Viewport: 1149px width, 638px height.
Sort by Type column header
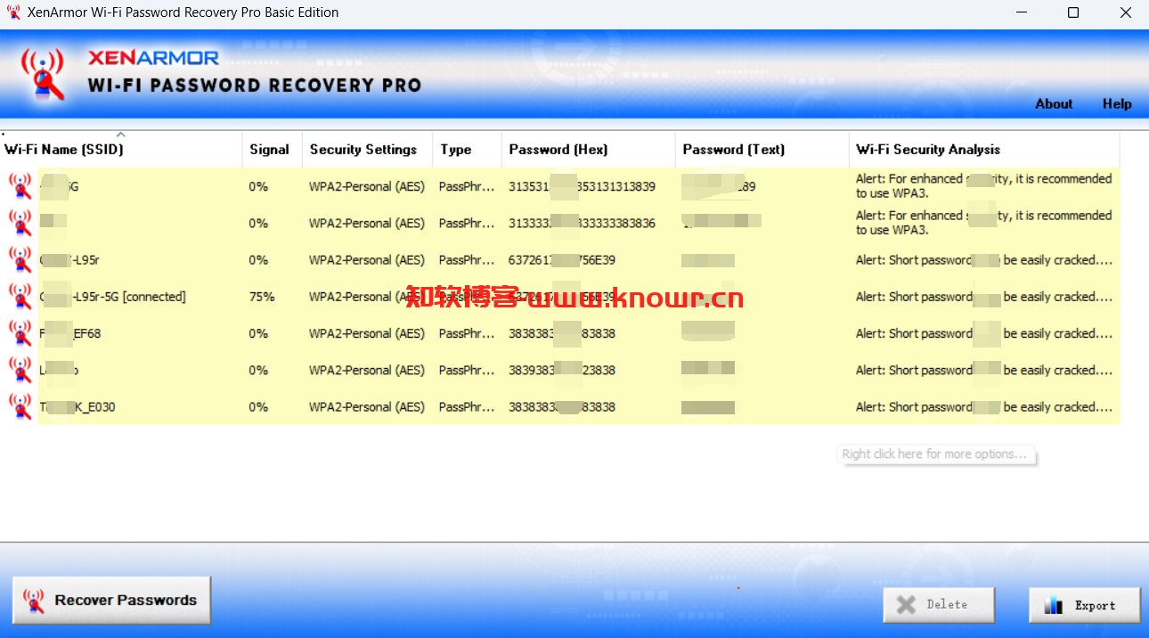[468, 150]
